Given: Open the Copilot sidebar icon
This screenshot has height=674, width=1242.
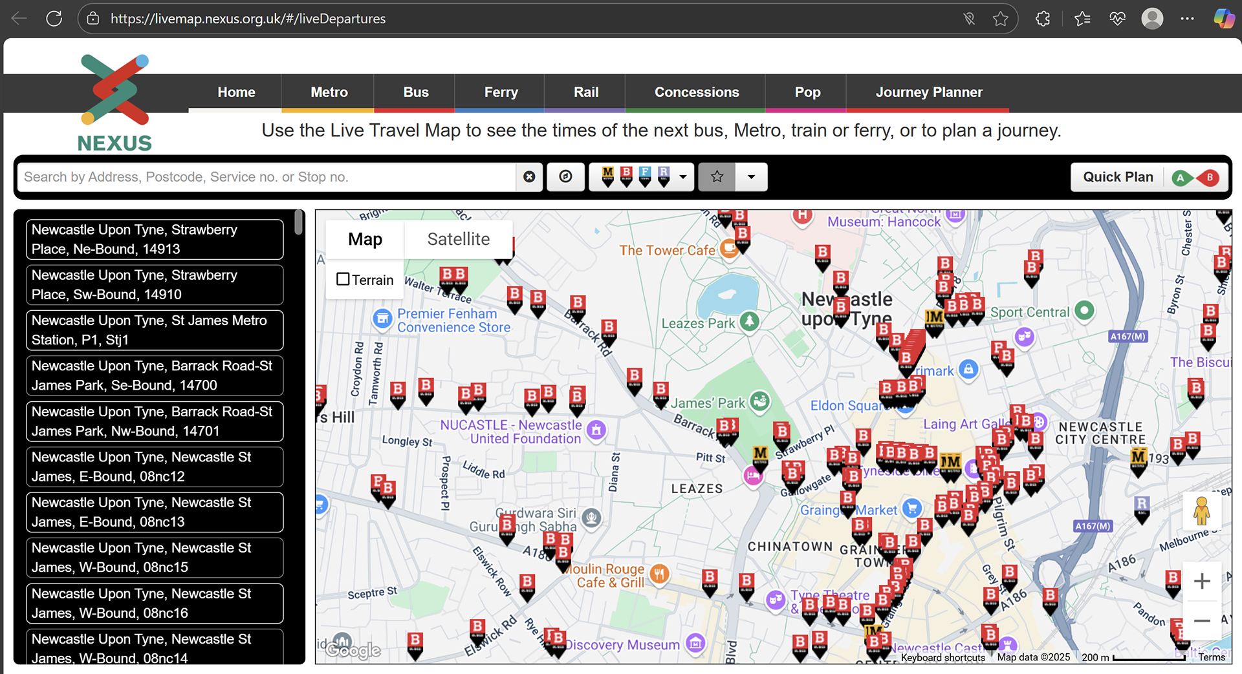Looking at the screenshot, I should 1223,19.
